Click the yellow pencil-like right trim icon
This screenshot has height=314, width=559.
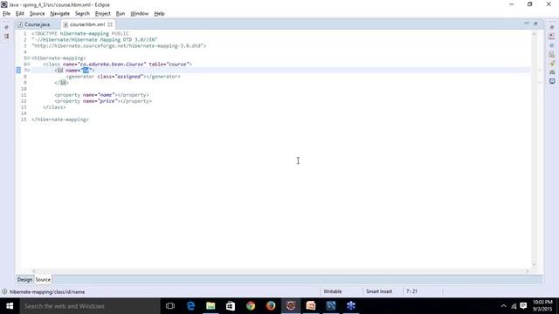pyautogui.click(x=552, y=64)
